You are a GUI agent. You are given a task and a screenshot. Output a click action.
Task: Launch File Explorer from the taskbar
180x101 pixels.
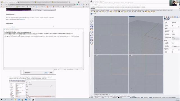[x=15, y=100]
